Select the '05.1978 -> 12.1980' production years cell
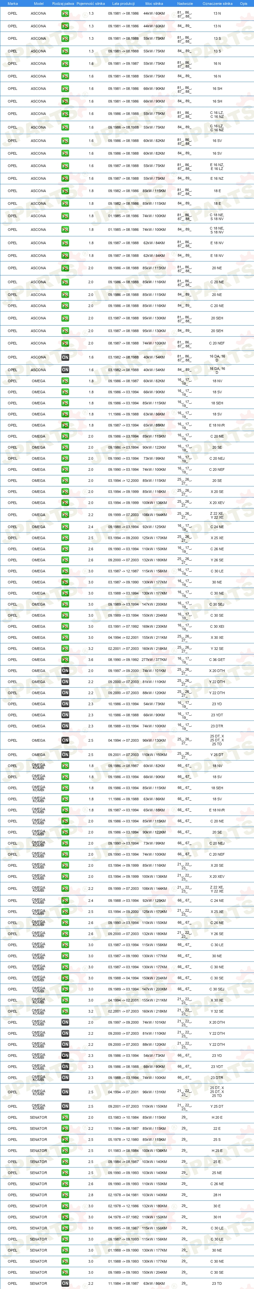This screenshot has width=254, height=1289. click(x=123, y=1139)
